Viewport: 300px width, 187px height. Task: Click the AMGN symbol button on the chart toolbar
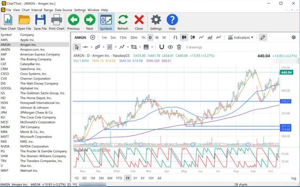[x=80, y=37]
